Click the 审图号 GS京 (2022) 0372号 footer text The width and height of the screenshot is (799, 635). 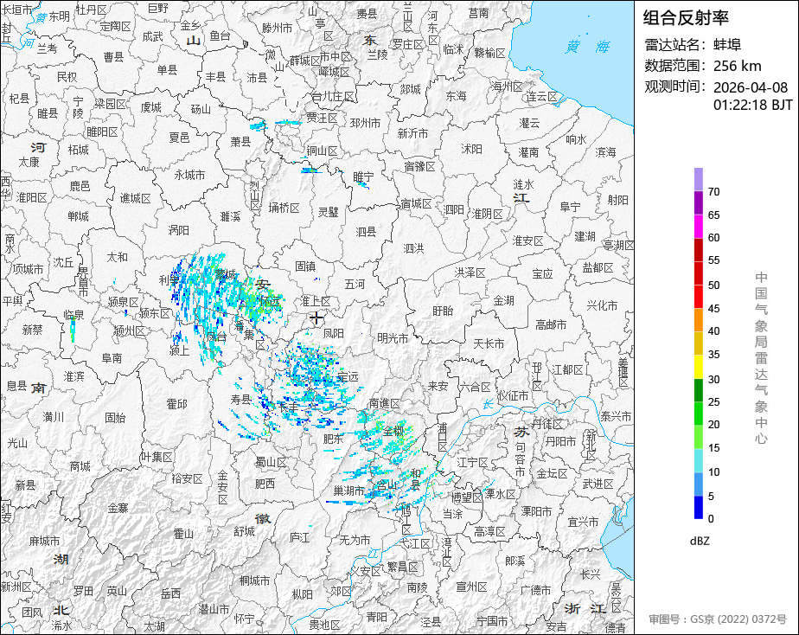pos(718,619)
